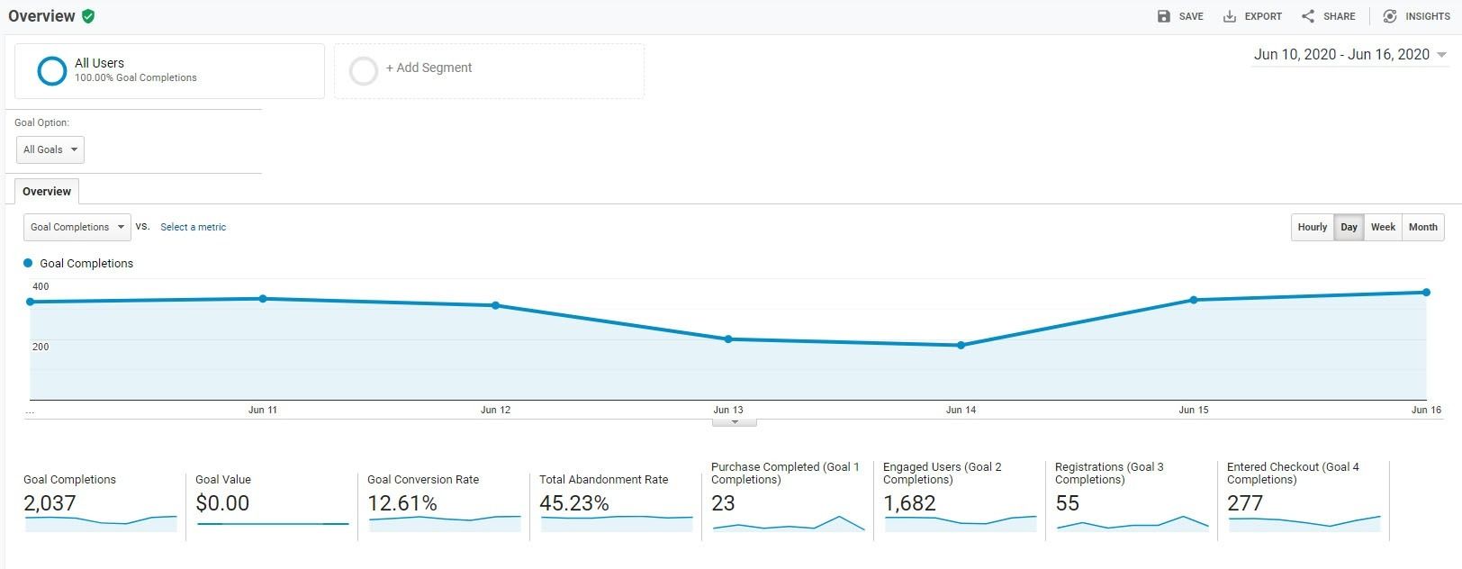
Task: Select the Overview tab
Action: (47, 192)
